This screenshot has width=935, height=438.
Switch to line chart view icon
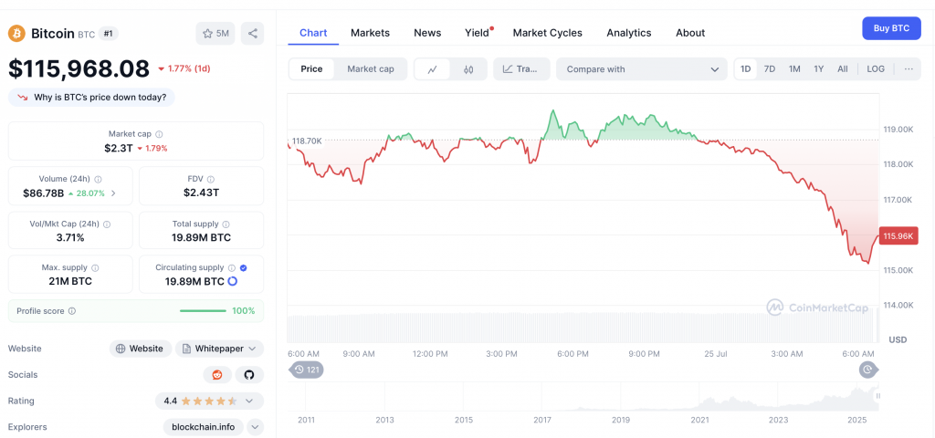[432, 69]
